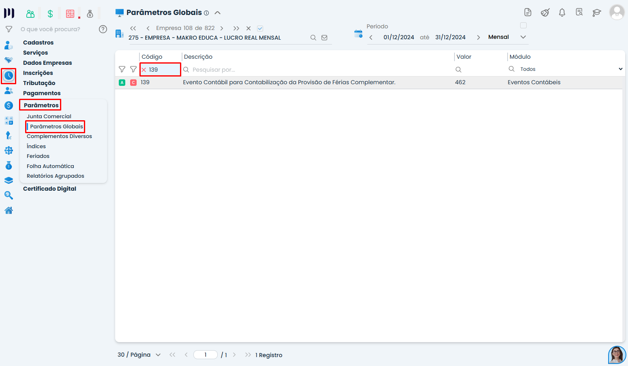Open the home icon in left sidebar
The width and height of the screenshot is (628, 366).
pyautogui.click(x=9, y=210)
